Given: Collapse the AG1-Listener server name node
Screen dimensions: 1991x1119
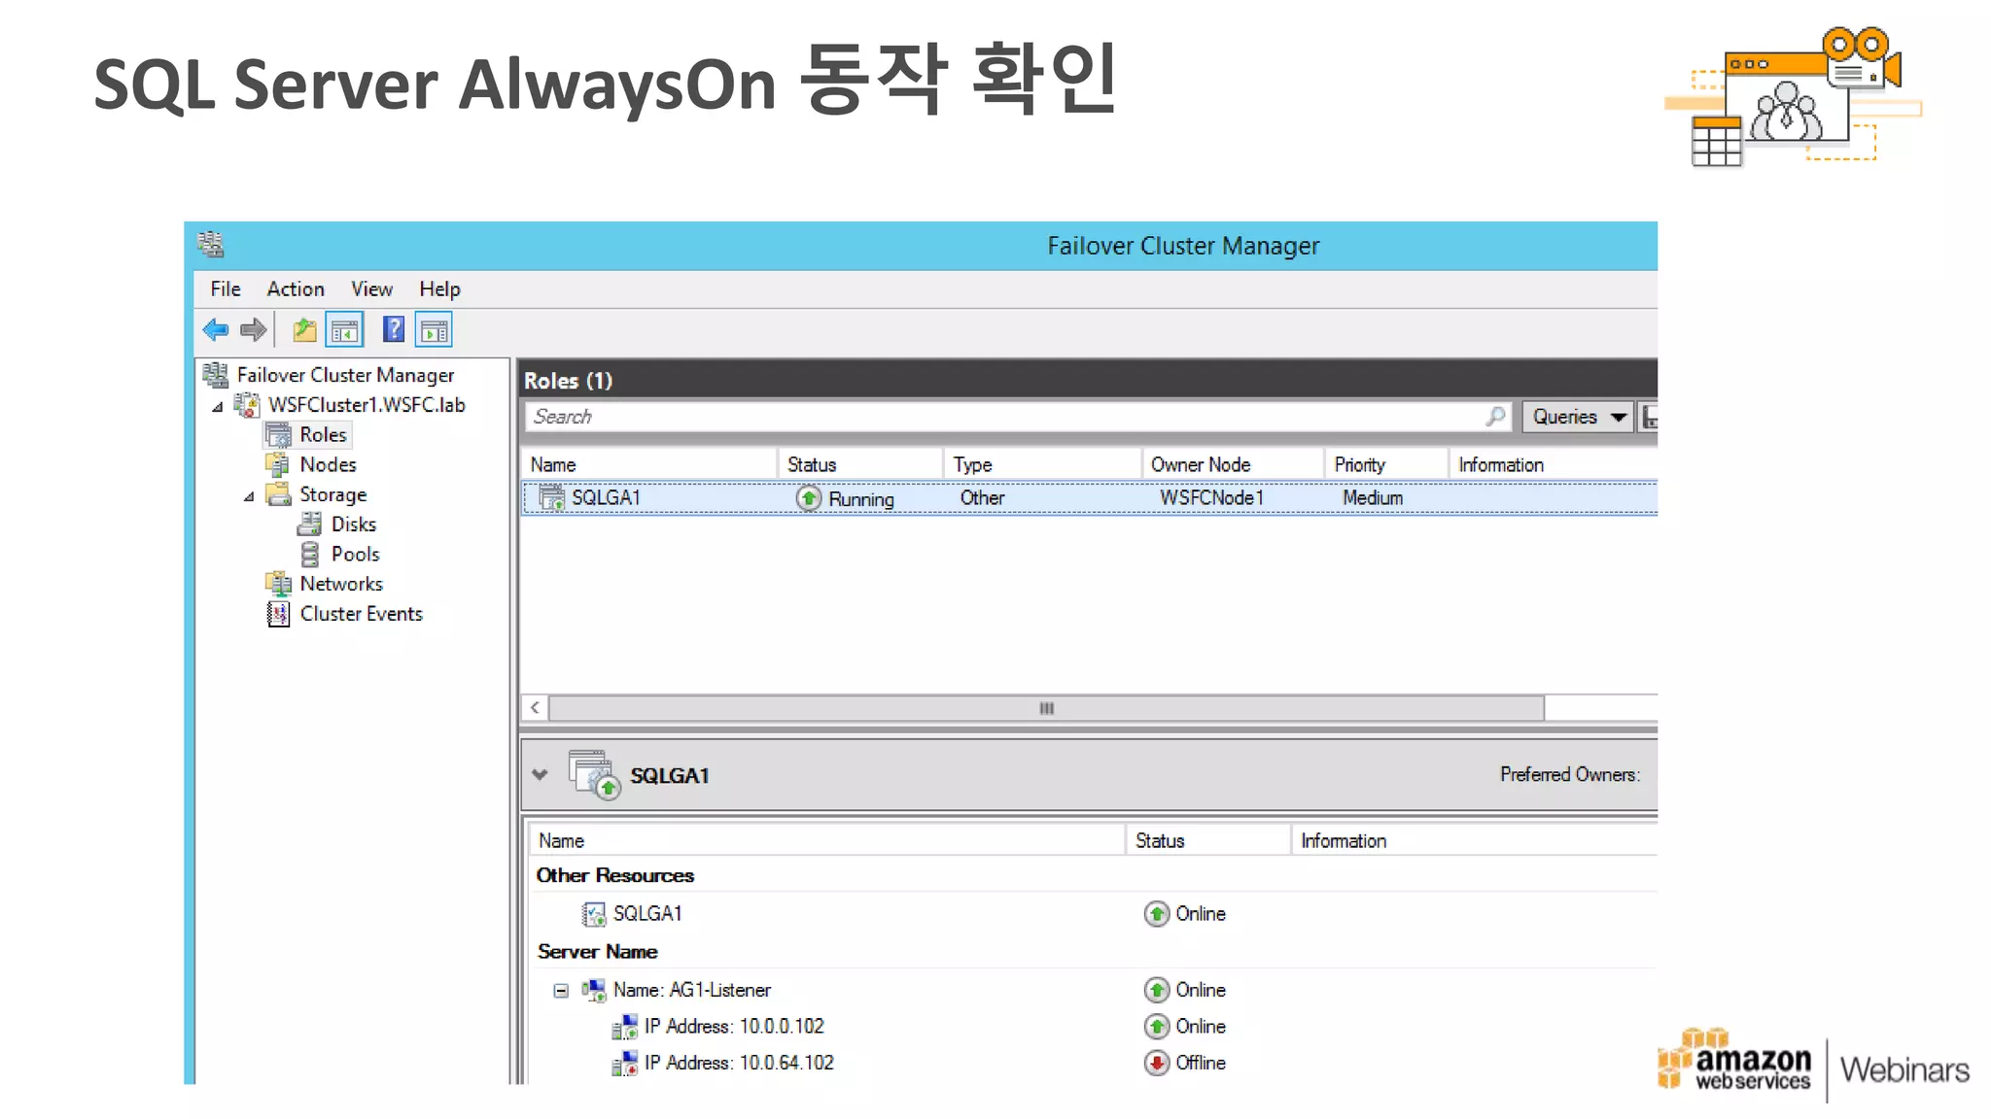Looking at the screenshot, I should 561,991.
